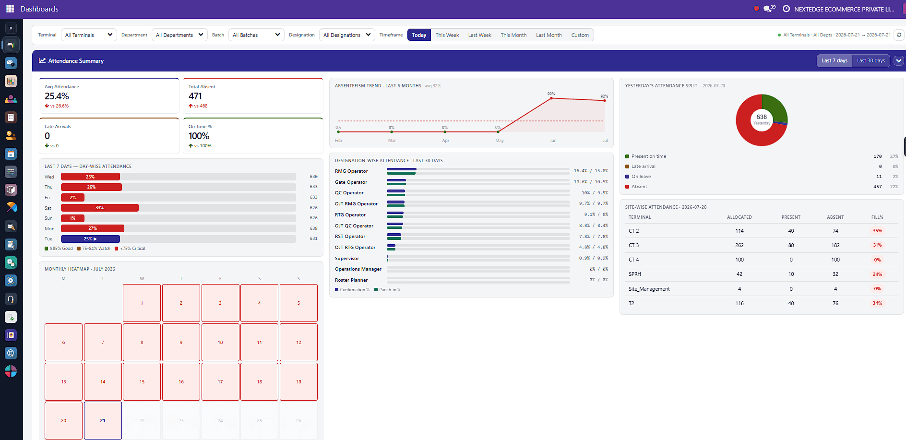This screenshot has height=440, width=906.
Task: Click the Site_Management terminal row
Action: [x=762, y=289]
